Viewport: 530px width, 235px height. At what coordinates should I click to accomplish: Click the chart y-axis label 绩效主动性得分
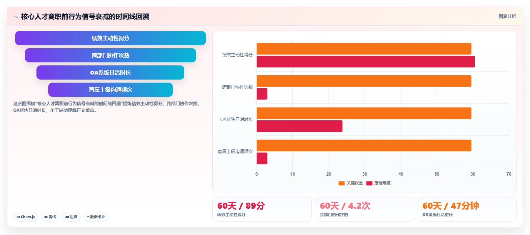[237, 55]
